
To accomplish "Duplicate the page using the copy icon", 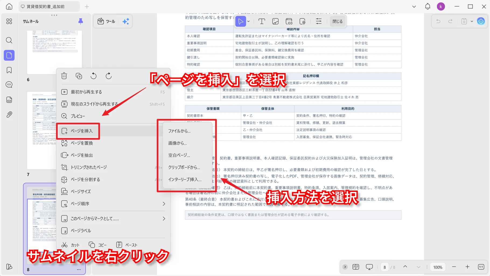I will pos(79,76).
